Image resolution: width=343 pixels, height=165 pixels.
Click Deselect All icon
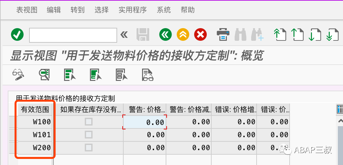pos(122,75)
